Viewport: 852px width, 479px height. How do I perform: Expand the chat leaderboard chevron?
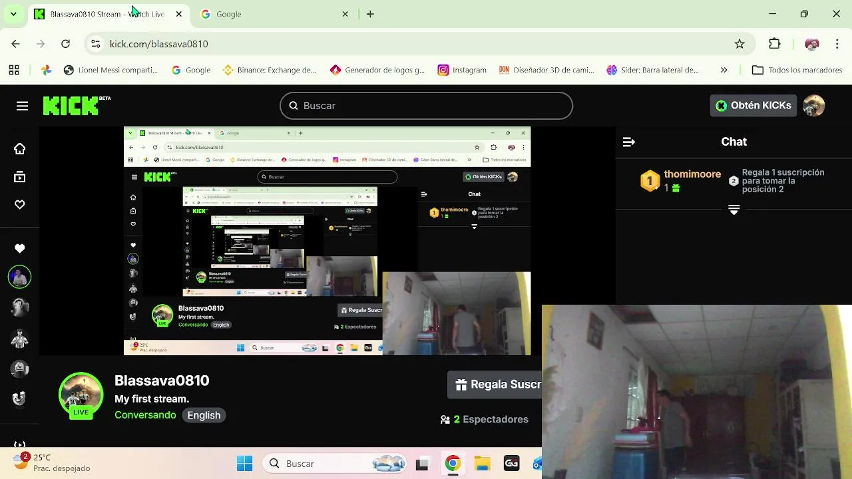734,210
